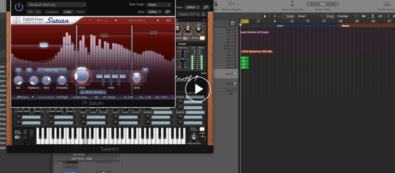Toggle the FF Saturn plugin power button
Viewport: 395px width, 173px height.
[x=19, y=7]
